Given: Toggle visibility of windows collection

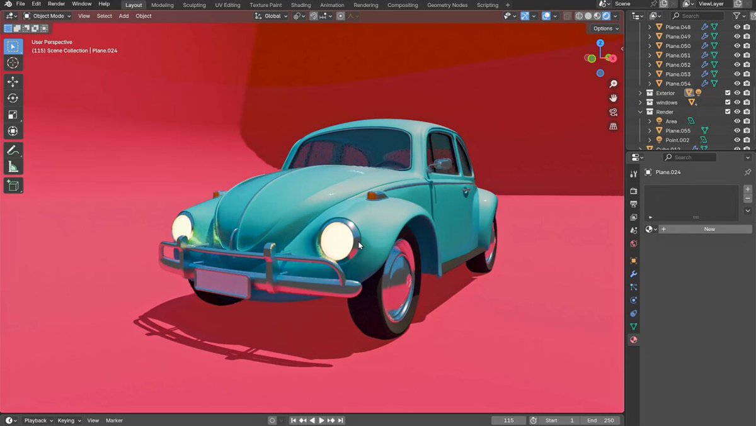Looking at the screenshot, I should (x=737, y=103).
